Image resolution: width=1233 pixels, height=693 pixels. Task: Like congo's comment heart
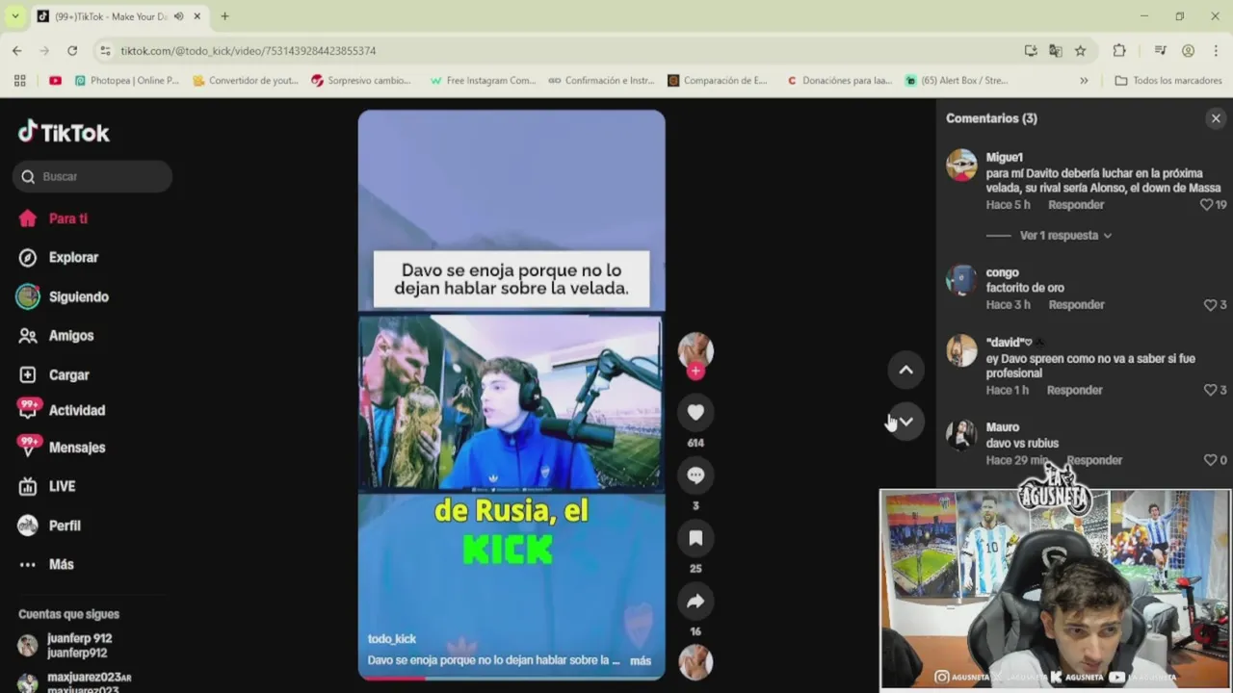[x=1210, y=305]
